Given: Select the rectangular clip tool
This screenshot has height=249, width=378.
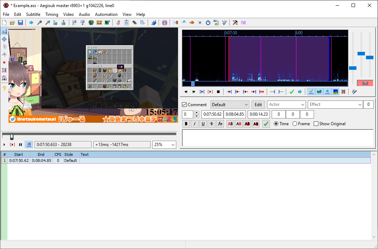Looking at the screenshot, I should (x=4, y=70).
